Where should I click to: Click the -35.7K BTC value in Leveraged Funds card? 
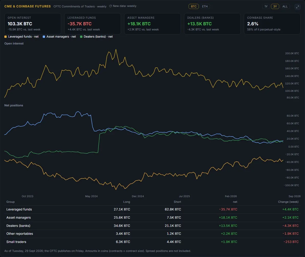[80, 24]
